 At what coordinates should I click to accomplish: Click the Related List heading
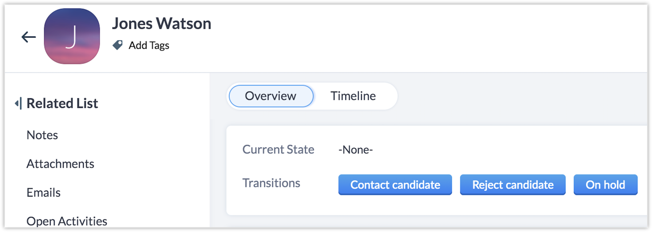click(x=62, y=104)
